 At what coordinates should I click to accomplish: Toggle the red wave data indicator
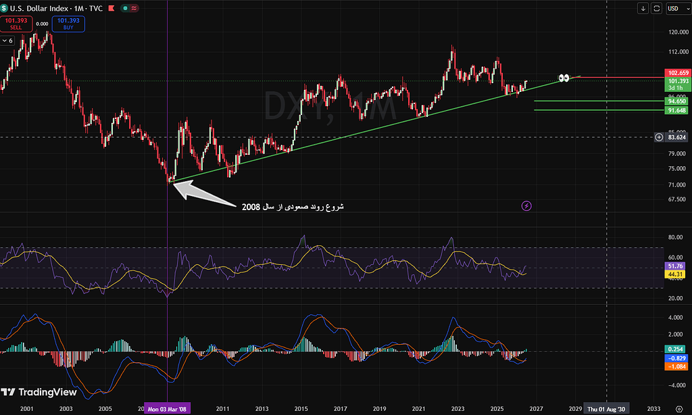point(134,8)
